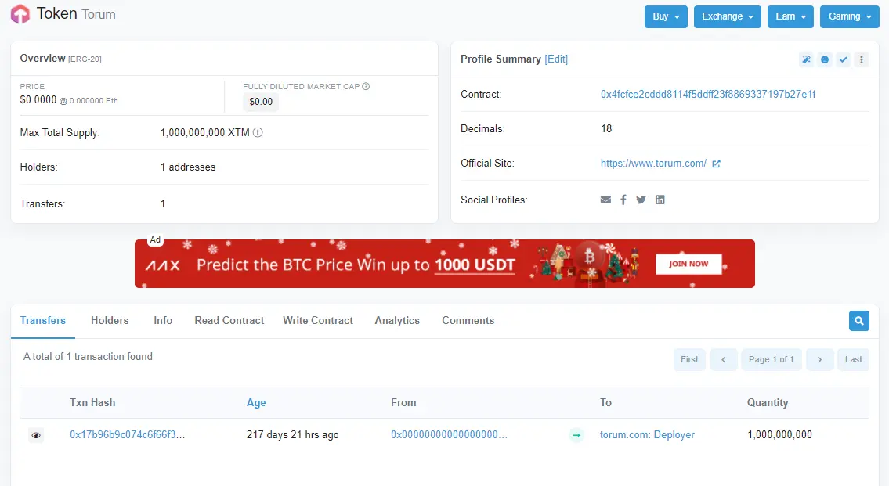Click the magic wand icon in Profile Summary
This screenshot has width=889, height=486.
(x=806, y=59)
